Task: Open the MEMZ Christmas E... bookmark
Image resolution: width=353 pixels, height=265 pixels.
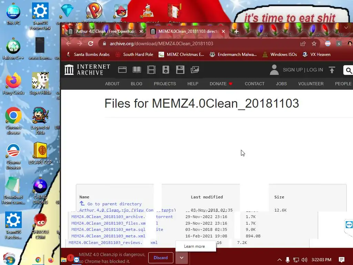Action: tap(181, 54)
